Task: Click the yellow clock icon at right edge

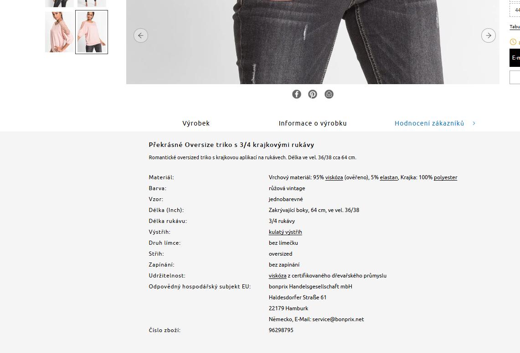Action: 513,42
